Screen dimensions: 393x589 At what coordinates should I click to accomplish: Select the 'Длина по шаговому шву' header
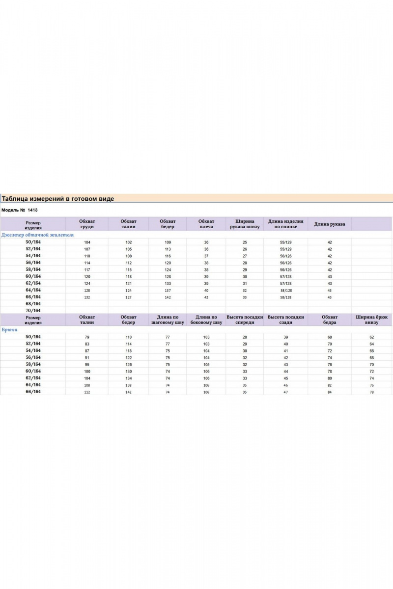click(x=168, y=320)
